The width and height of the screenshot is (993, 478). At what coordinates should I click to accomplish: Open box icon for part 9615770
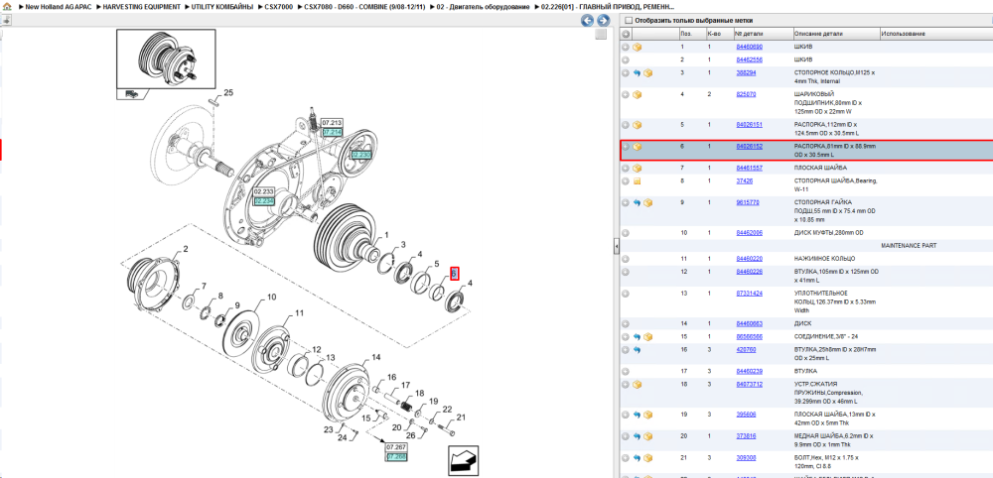point(647,203)
